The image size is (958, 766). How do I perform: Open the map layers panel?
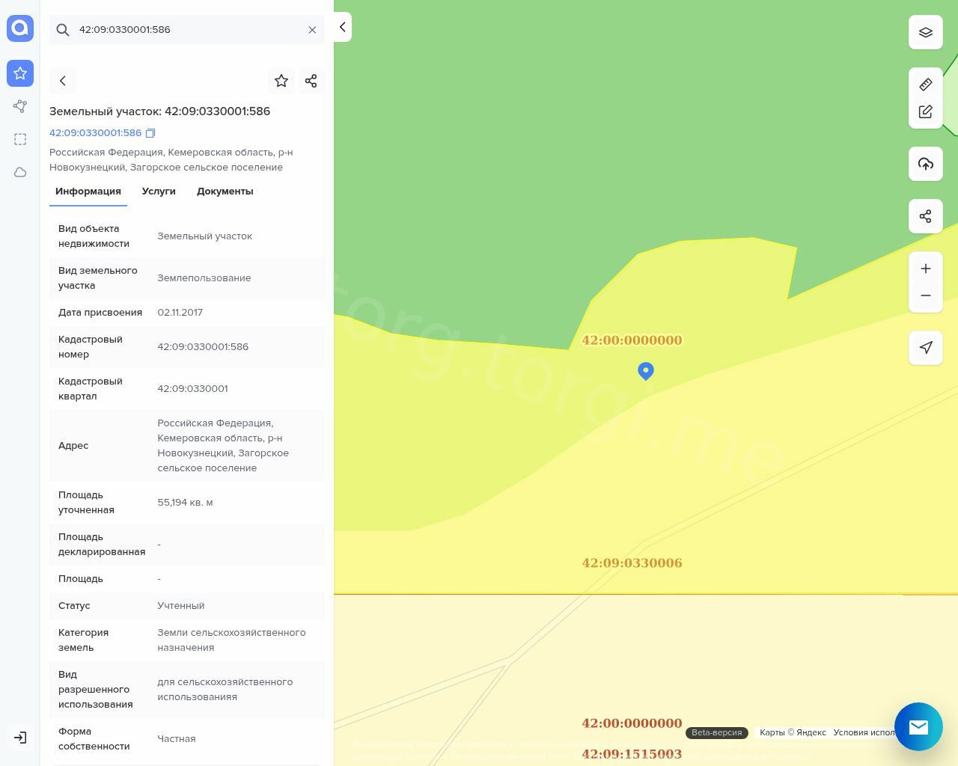point(925,32)
